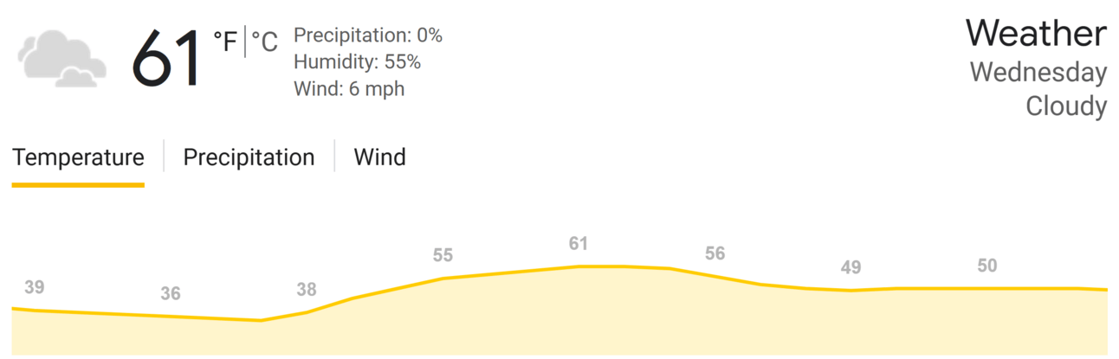Click the Precipitation: 0% text
Viewport: 1119px width, 359px height.
point(368,35)
